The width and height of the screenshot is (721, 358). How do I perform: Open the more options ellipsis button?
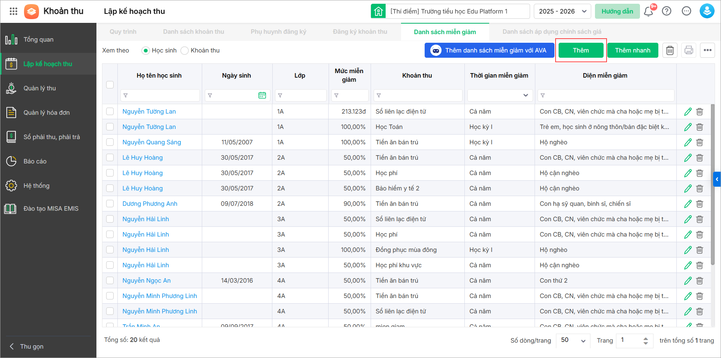(x=707, y=50)
